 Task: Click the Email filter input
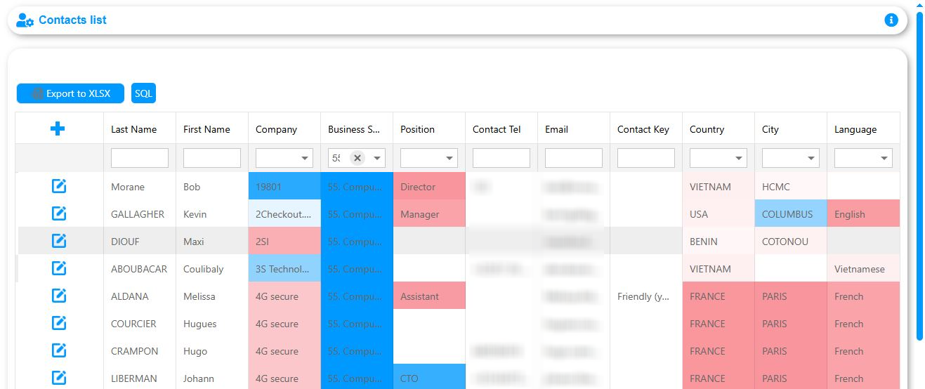574,158
